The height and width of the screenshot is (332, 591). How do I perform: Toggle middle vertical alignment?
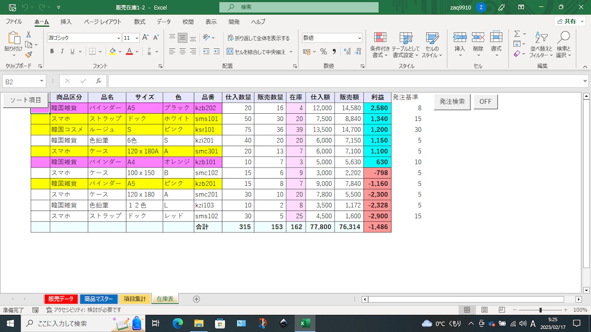[x=183, y=38]
